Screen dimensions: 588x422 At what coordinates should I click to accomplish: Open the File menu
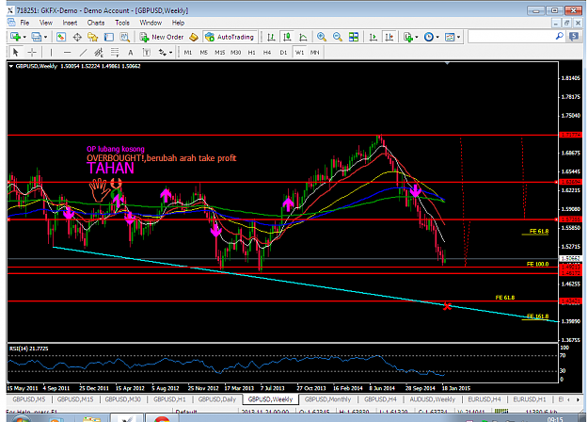[x=24, y=23]
